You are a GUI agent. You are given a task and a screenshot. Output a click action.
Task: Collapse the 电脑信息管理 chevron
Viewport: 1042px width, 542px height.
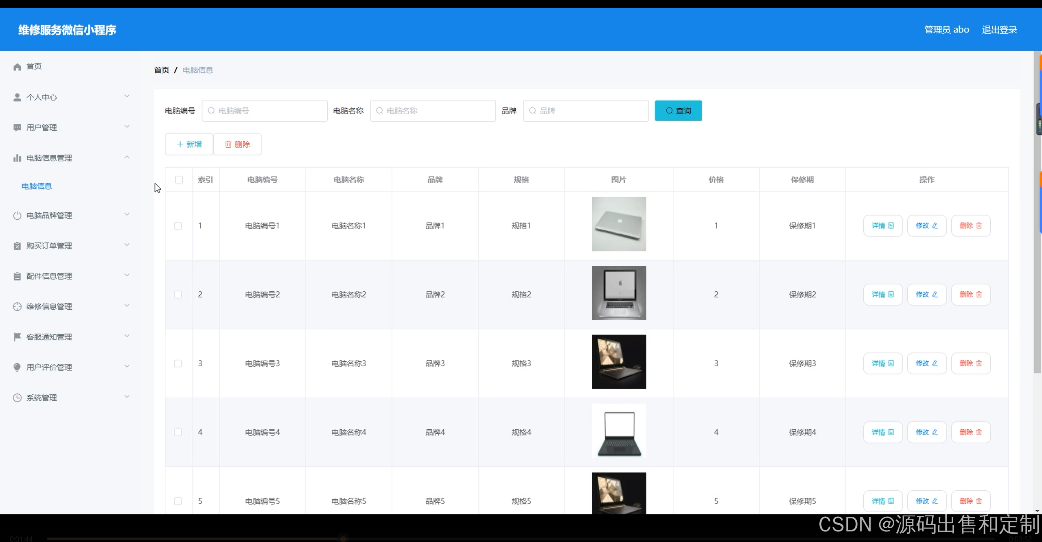click(127, 157)
